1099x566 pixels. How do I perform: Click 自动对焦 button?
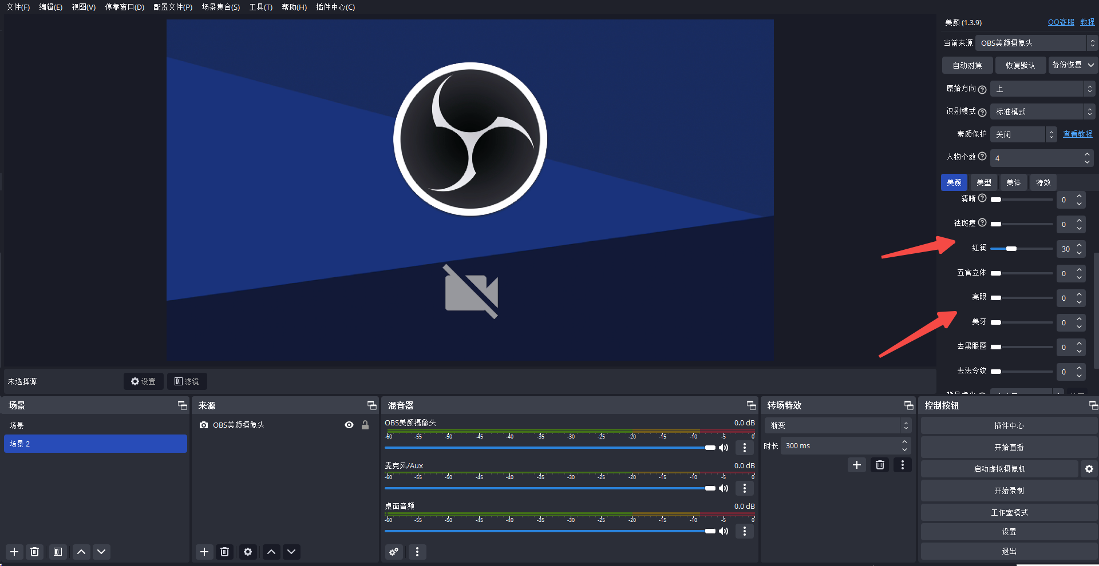[x=967, y=65]
